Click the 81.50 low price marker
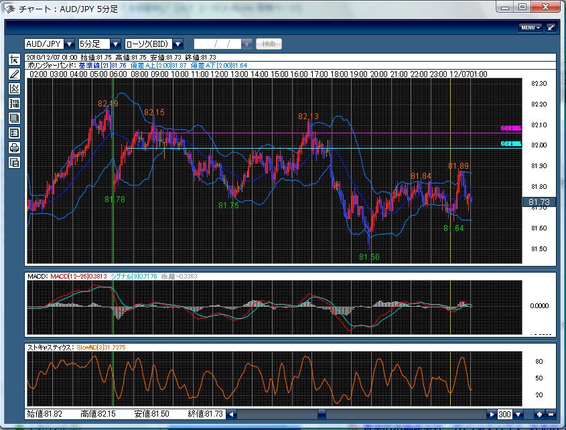The image size is (566, 430). click(x=369, y=257)
